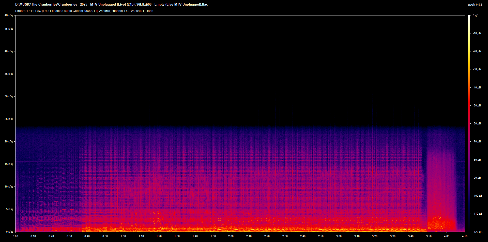Select the Stream 1/1 FLAC info line
The width and height of the screenshot is (488, 242).
click(x=84, y=11)
